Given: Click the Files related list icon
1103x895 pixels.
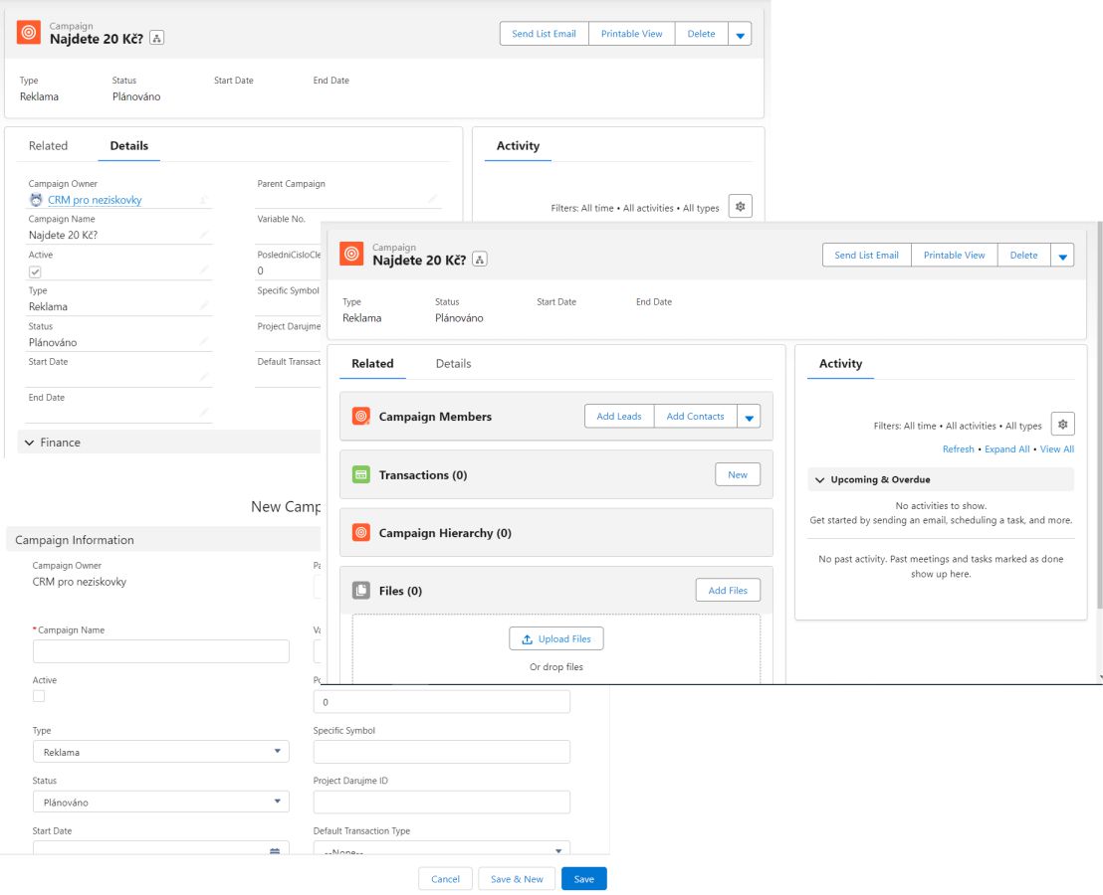Looking at the screenshot, I should tap(361, 591).
